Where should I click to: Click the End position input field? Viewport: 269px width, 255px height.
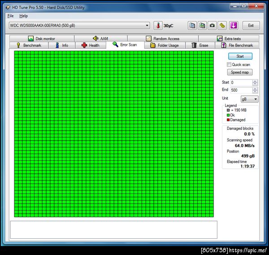[x=241, y=90]
